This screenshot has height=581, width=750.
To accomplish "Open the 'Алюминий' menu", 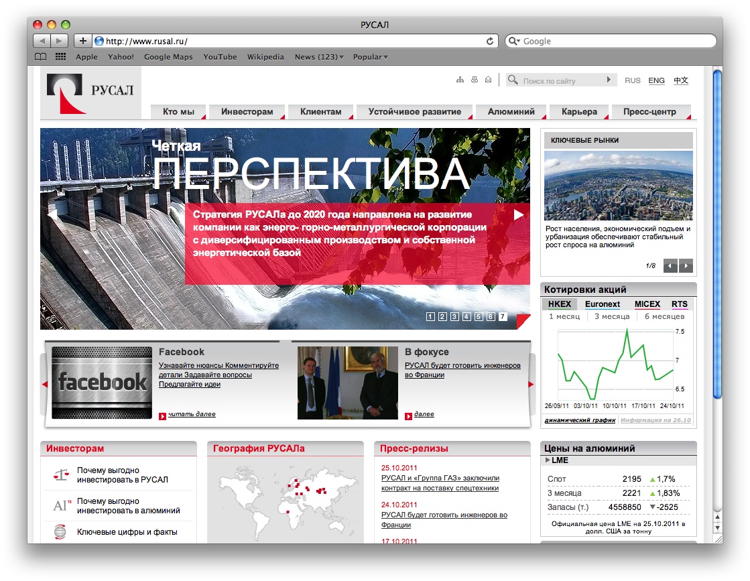I will [511, 111].
